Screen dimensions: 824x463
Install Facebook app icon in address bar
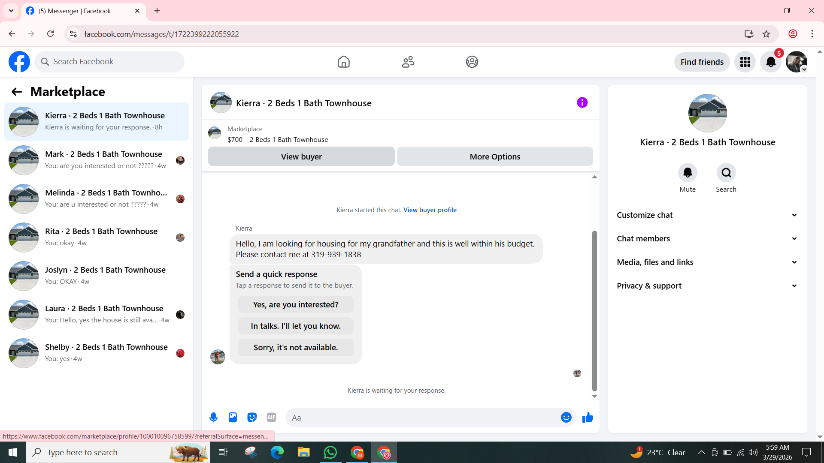[x=749, y=34]
